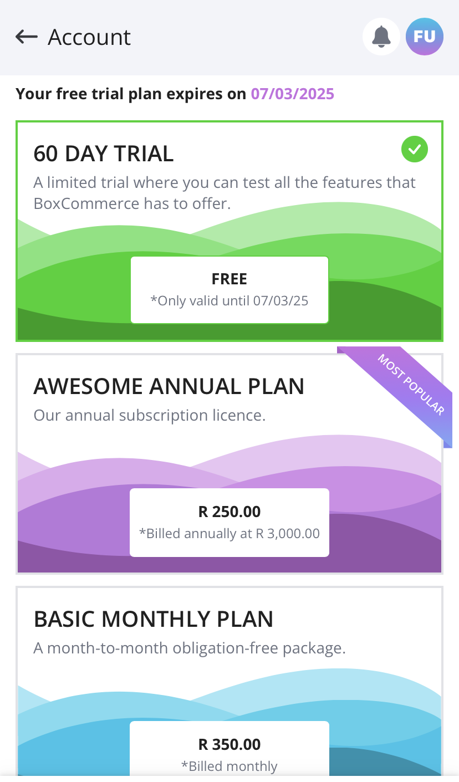Viewport: 459px width, 782px height.
Task: Tap the back arrow to leave Account
Action: pos(25,37)
